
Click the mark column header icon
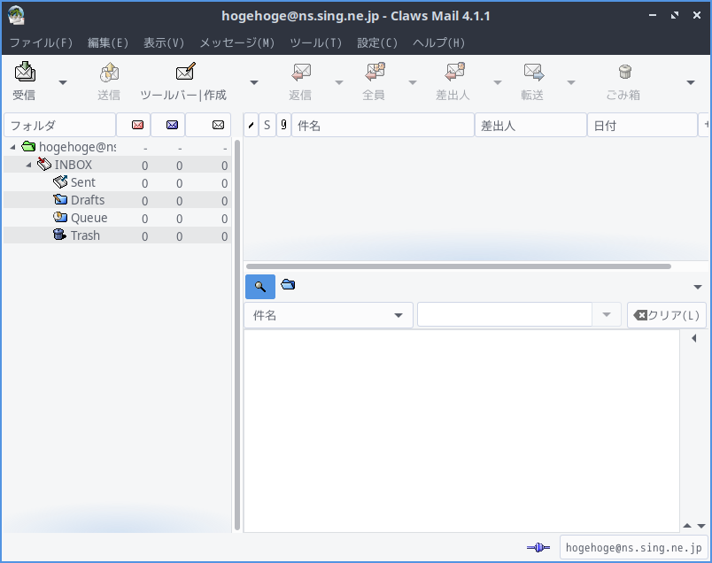251,125
